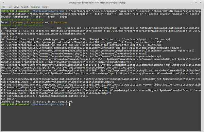Click '#2' Template.php(38) stack line
The height and width of the screenshot is (132, 204).
(x=82, y=45)
